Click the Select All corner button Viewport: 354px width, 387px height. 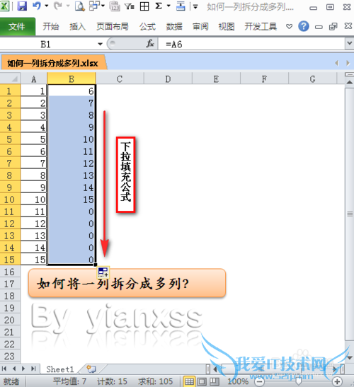pyautogui.click(x=10, y=79)
